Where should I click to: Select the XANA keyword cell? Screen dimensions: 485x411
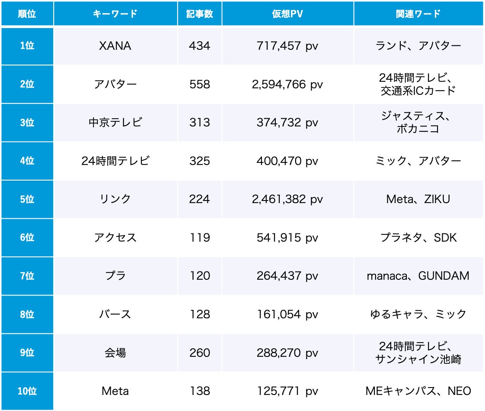(x=115, y=45)
